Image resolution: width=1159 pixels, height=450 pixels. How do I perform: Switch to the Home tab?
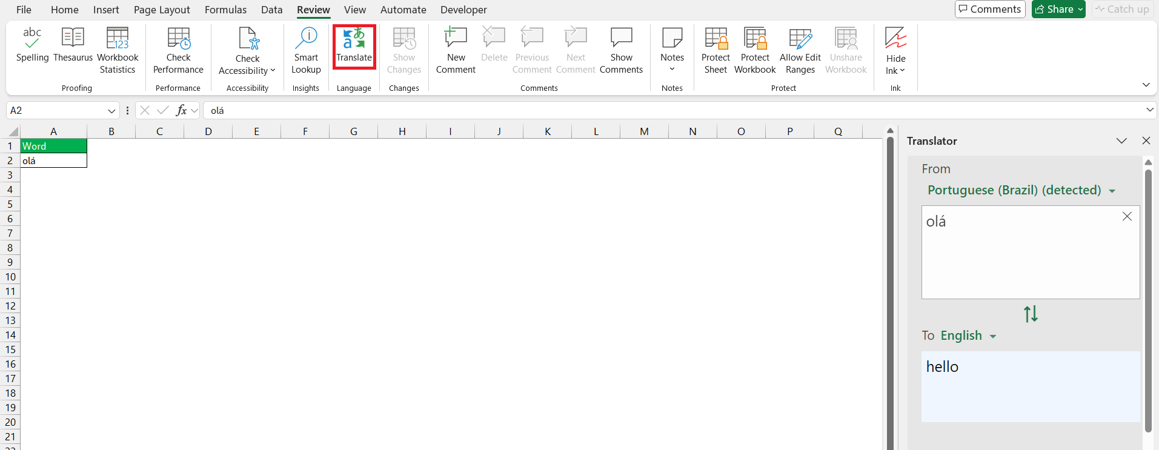(65, 10)
